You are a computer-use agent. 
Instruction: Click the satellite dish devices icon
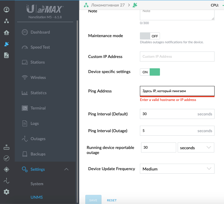(6, 44)
